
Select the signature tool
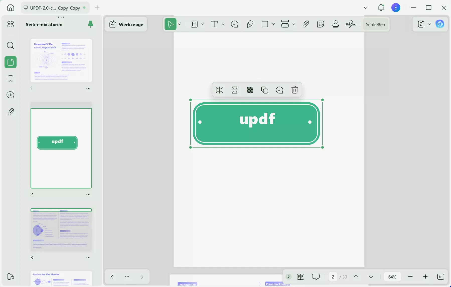(x=351, y=24)
